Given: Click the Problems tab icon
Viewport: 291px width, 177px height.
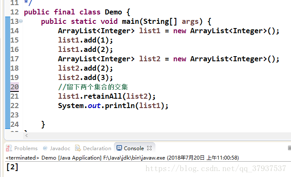Looking at the screenshot, I should click(9, 148).
